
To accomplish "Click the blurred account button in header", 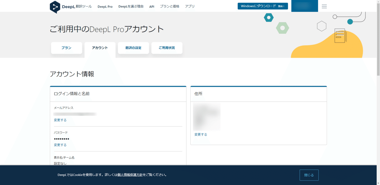I will (x=305, y=6).
